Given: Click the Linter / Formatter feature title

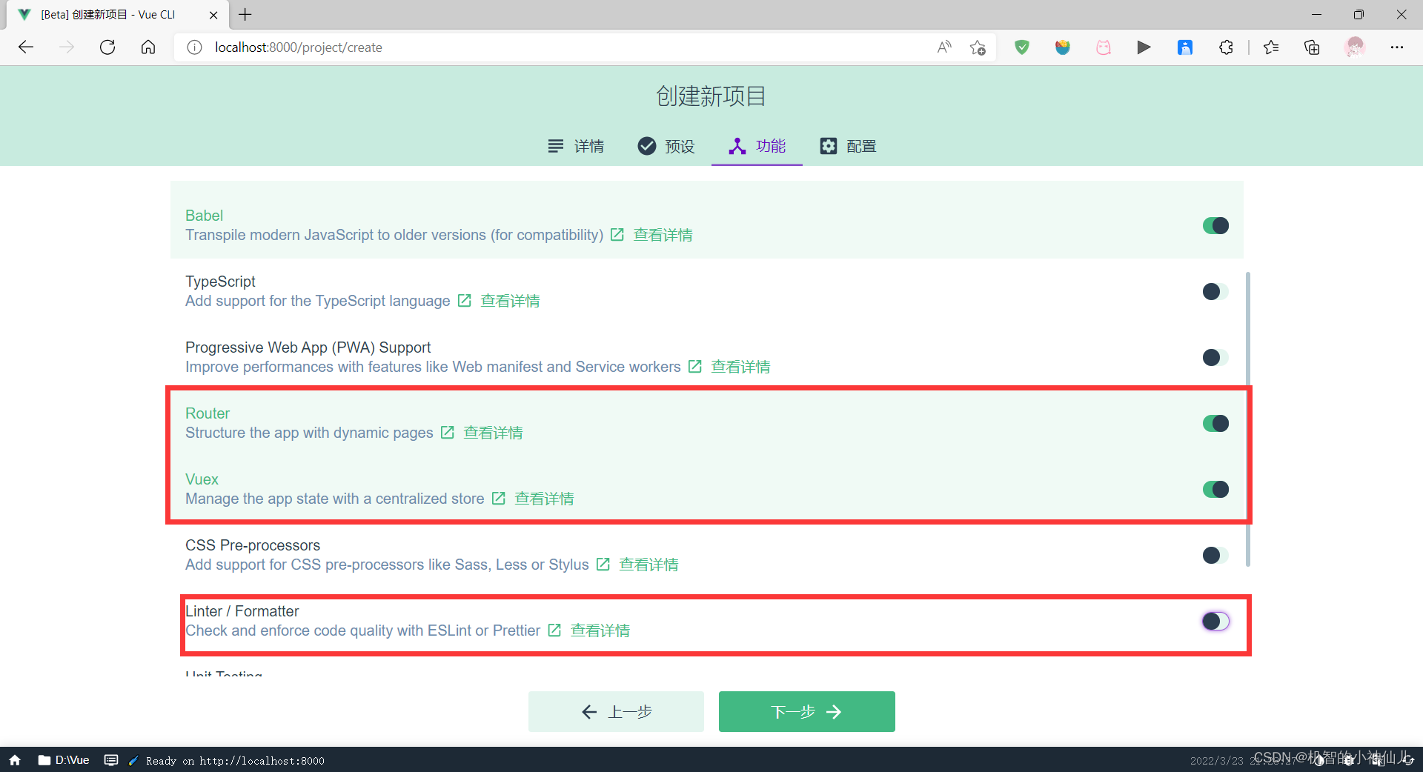Looking at the screenshot, I should point(242,611).
